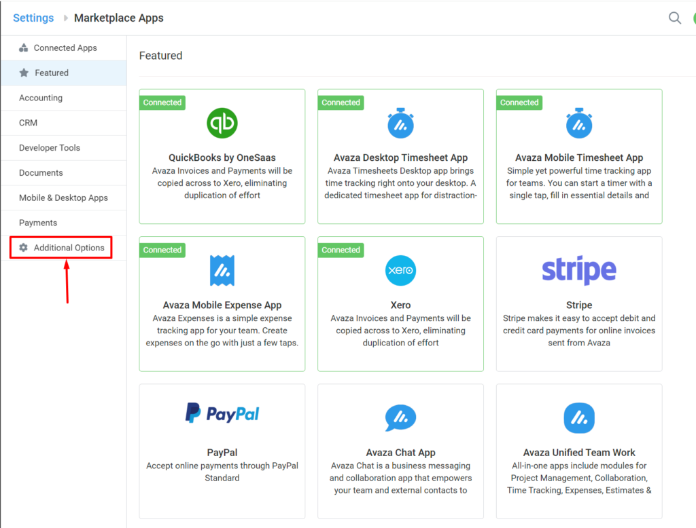Open the Avaza Unified Team Work title
The image size is (696, 528).
point(579,452)
